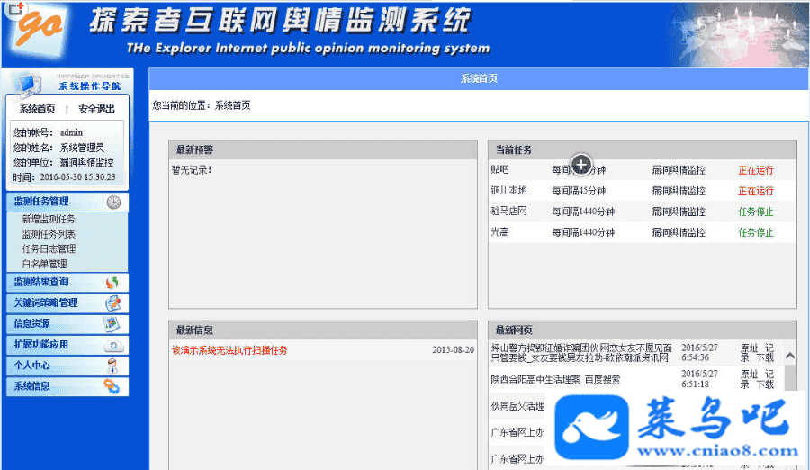Open 监测任务列表 in the sidebar
The height and width of the screenshot is (470, 810).
tap(49, 234)
